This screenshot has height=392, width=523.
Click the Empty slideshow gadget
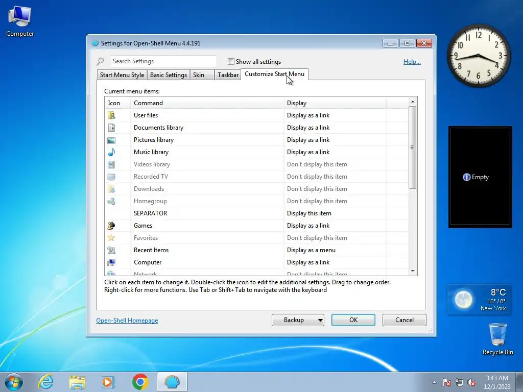(480, 177)
